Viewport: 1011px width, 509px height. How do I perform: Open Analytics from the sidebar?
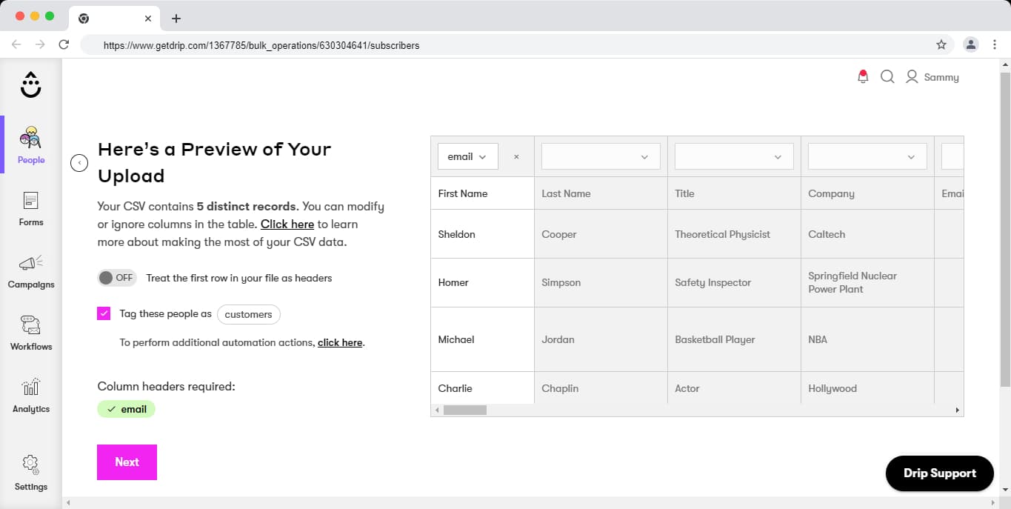(x=31, y=395)
